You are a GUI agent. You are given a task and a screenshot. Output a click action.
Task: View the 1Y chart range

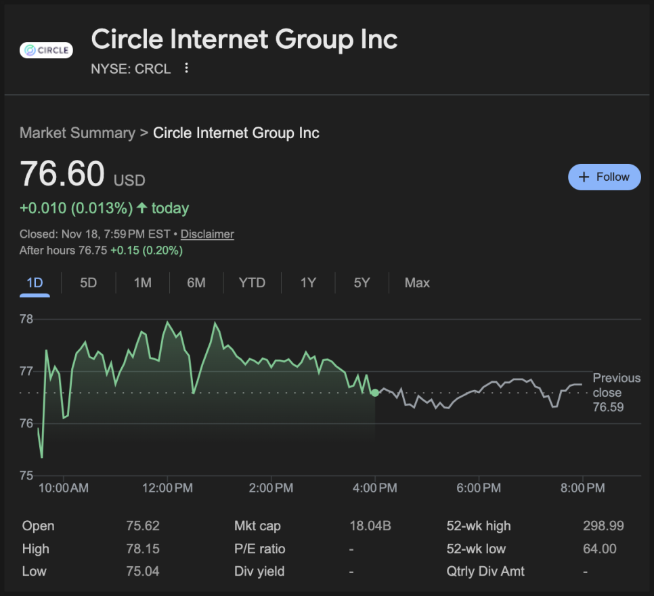[x=308, y=283]
